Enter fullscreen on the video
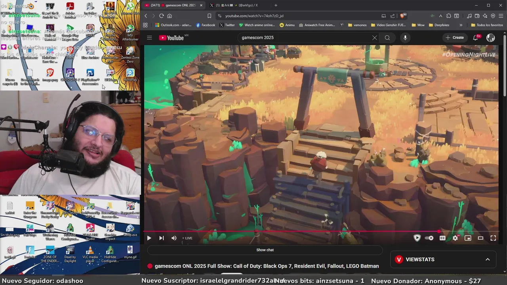Screen dimensions: 507x285 [x=493, y=238]
